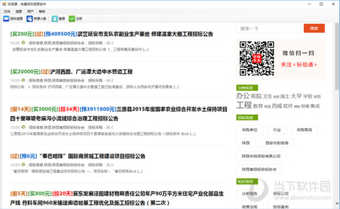
Task: Open the 用户 menu
Action: 31,11
